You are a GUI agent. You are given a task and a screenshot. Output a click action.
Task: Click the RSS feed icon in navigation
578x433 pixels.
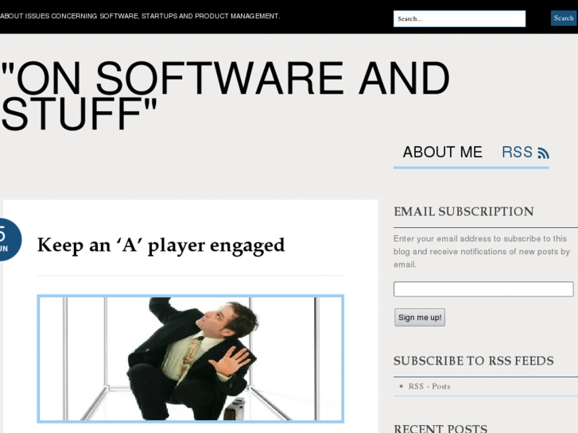pos(543,153)
